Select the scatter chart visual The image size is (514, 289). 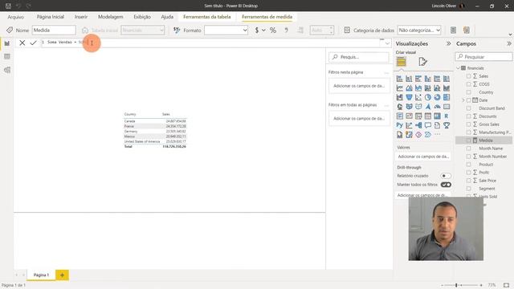click(x=418, y=97)
